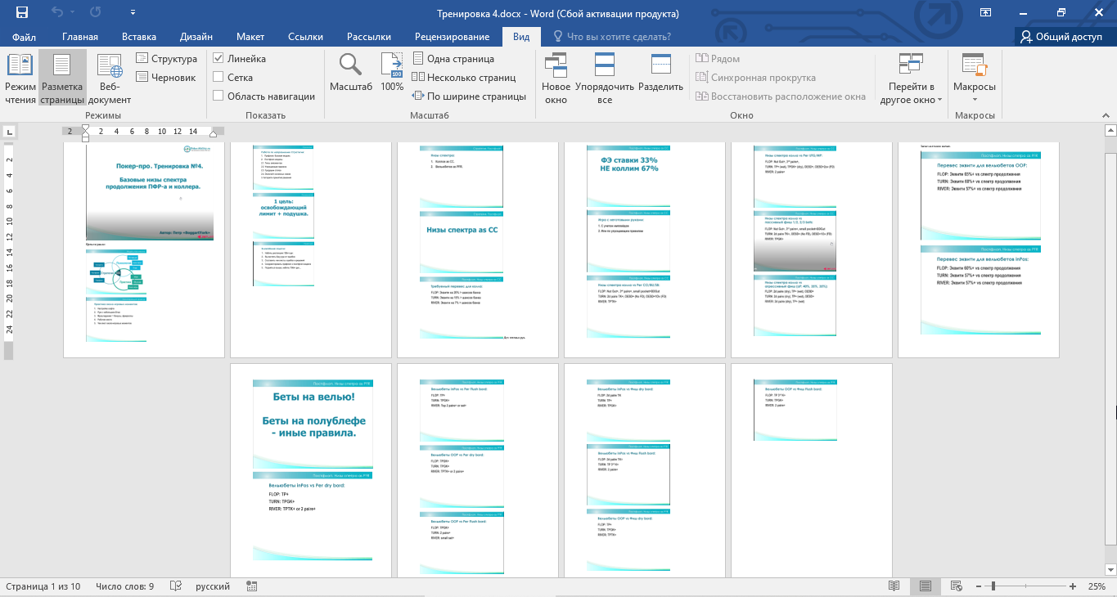Redo the action in the quick access toolbar

coord(96,12)
